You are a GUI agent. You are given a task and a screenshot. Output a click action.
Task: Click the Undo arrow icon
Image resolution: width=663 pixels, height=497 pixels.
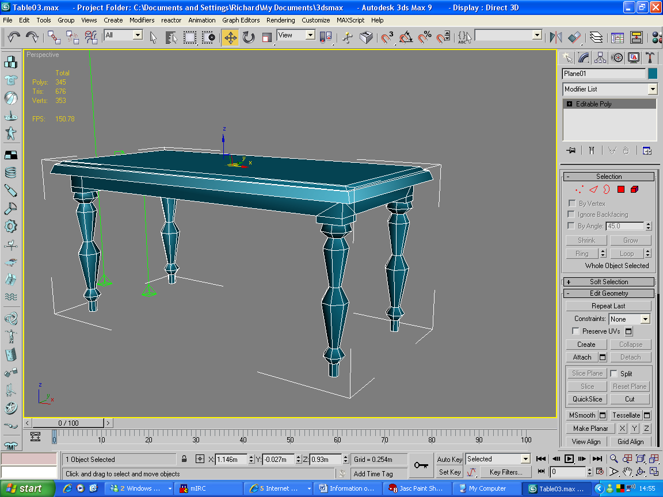[x=14, y=37]
